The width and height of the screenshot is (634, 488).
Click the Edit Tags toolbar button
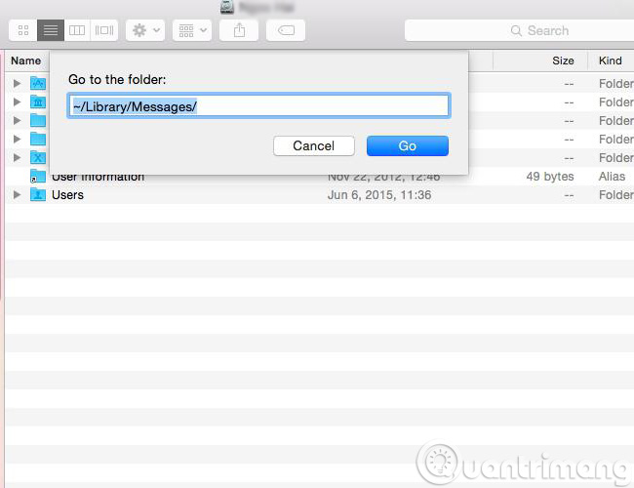pos(286,30)
